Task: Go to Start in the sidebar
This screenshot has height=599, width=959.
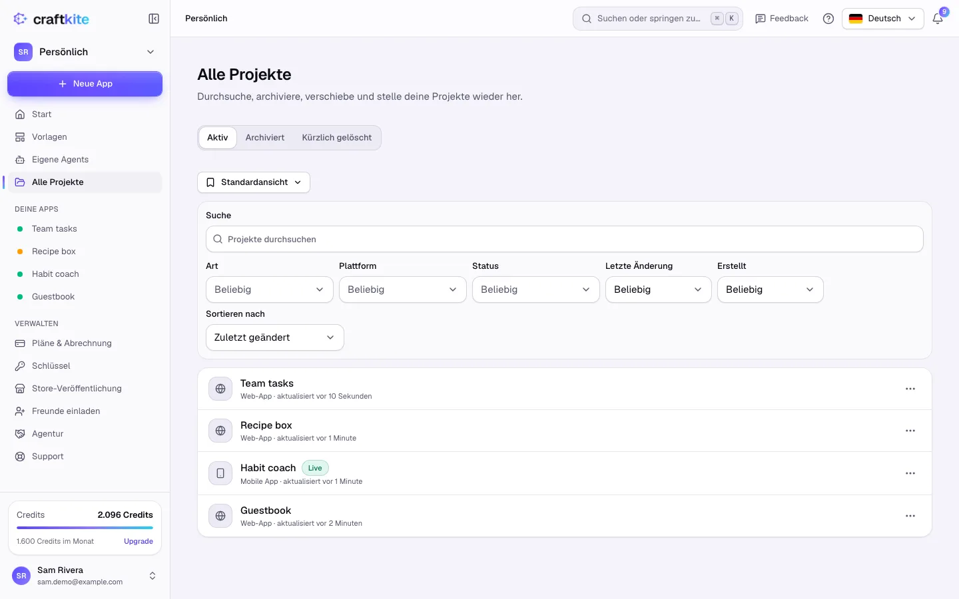Action: coord(85,114)
